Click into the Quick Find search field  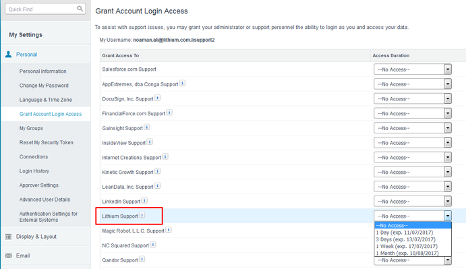click(x=42, y=9)
